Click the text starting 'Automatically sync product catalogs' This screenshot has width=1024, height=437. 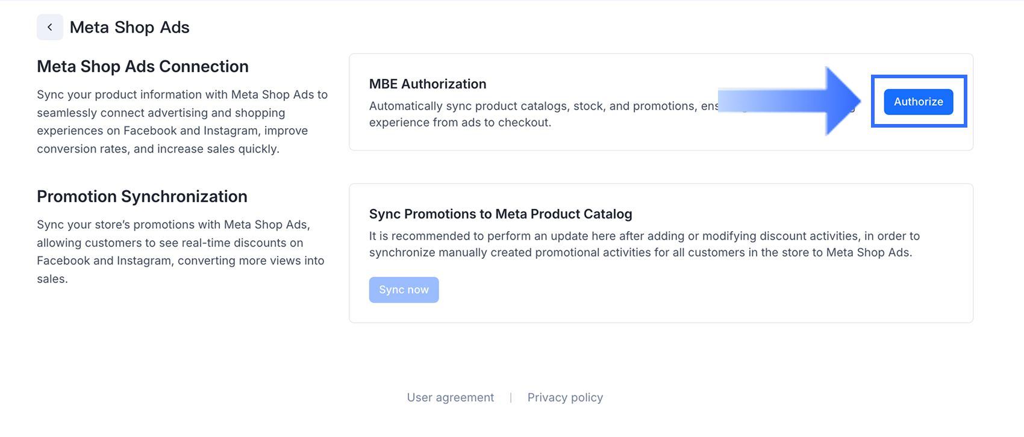(612, 114)
